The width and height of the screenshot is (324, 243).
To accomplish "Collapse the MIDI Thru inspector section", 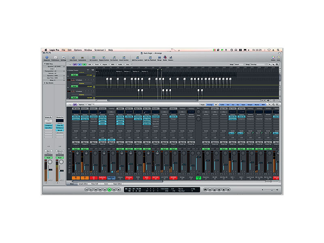I will click(x=45, y=64).
